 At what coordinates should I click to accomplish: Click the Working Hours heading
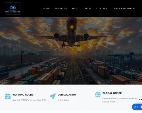coord(23,95)
